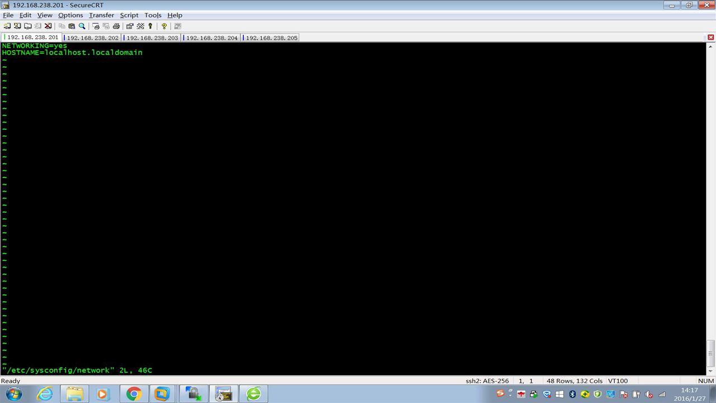Viewport: 716px width, 403px height.
Task: Open Global Options tools icon
Action: [140, 26]
